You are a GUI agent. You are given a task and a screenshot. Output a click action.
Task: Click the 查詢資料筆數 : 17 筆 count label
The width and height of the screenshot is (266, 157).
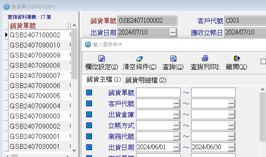coord(29,17)
